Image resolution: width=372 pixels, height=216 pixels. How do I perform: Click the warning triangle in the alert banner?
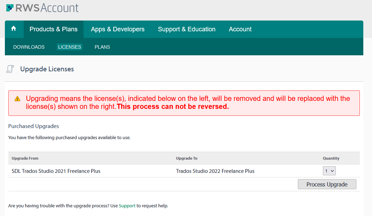coord(16,98)
